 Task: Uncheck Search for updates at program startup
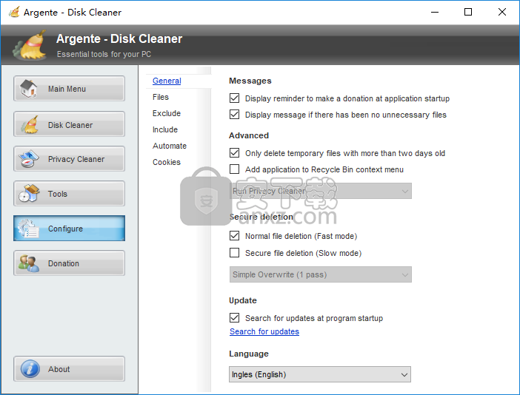pyautogui.click(x=235, y=317)
